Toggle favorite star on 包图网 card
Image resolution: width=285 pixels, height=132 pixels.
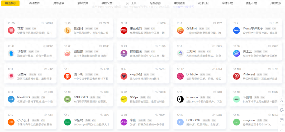click(x=65, y=23)
